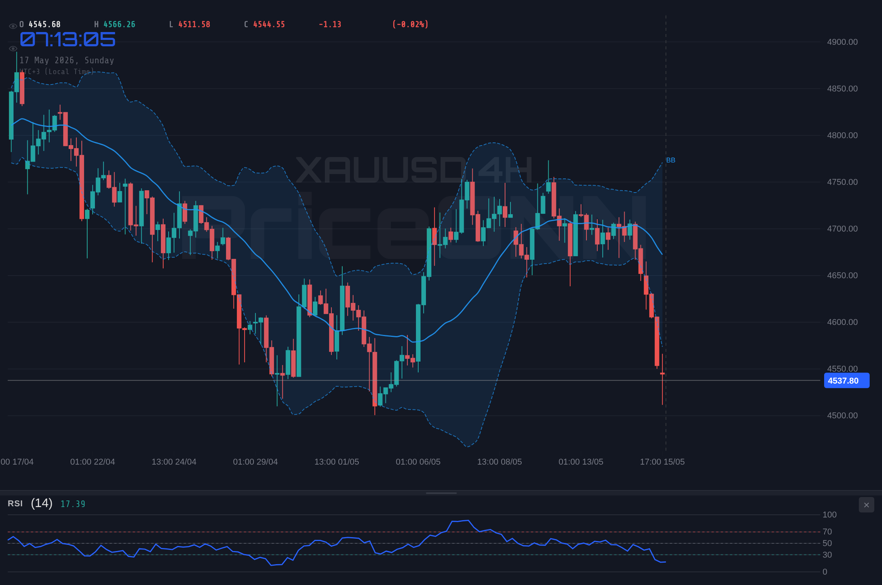Click the last candlestick near 4545

(x=662, y=374)
